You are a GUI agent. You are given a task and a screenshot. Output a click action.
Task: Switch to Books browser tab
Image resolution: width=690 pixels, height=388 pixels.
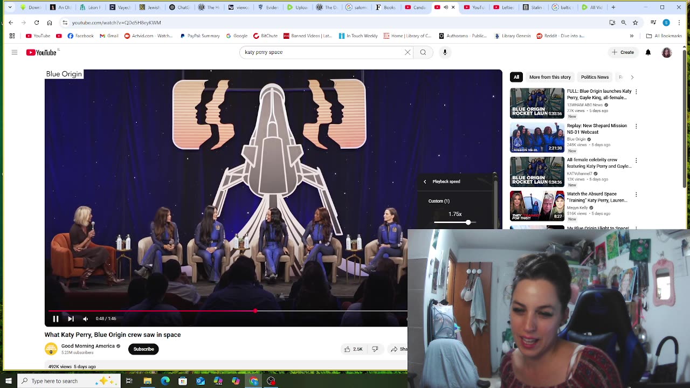[386, 8]
